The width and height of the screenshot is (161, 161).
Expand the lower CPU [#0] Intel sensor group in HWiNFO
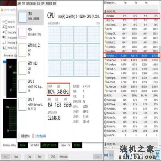(105, 144)
